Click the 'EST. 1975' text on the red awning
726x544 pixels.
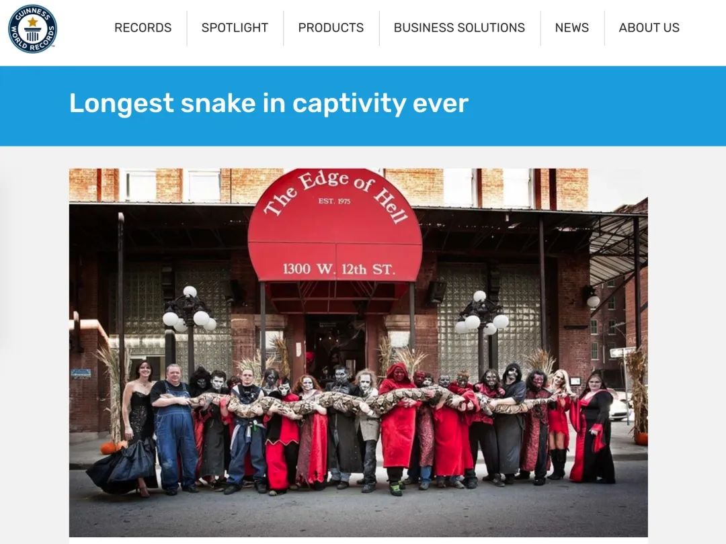coord(334,201)
